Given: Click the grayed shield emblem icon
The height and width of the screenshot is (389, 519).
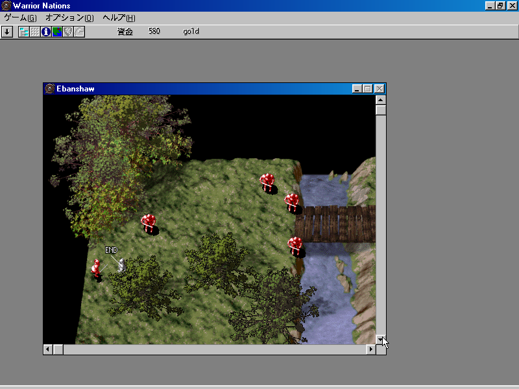Looking at the screenshot, I should click(x=68, y=32).
